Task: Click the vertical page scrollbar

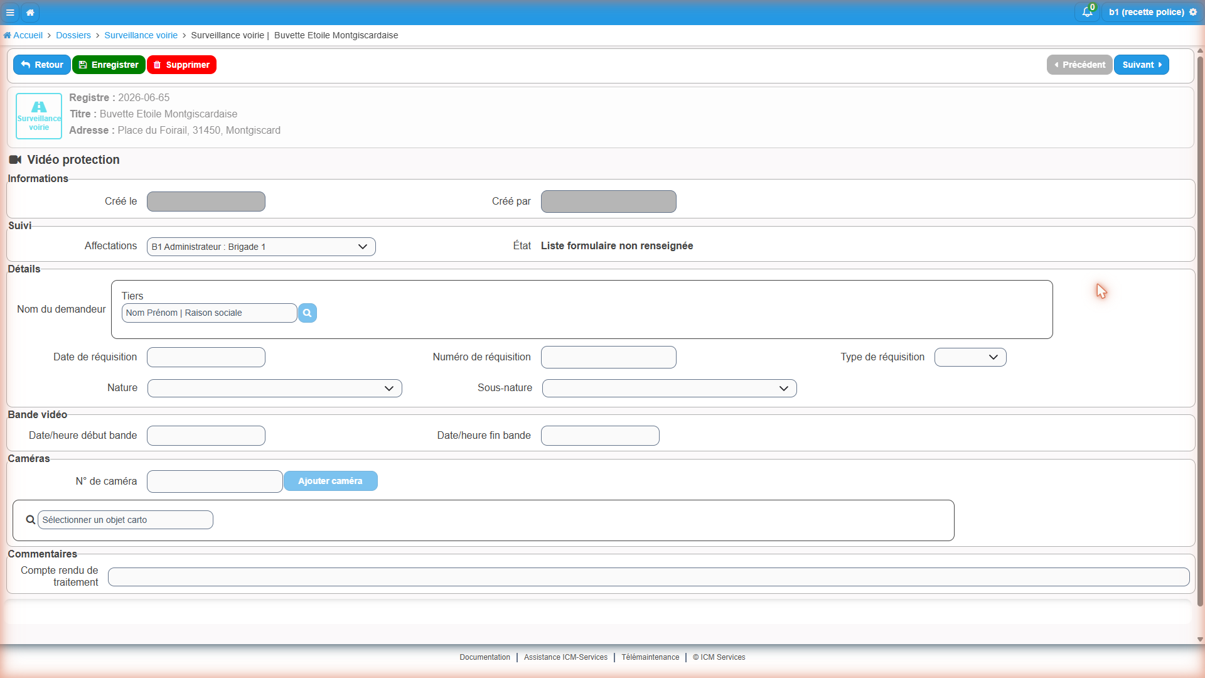Action: [1200, 331]
